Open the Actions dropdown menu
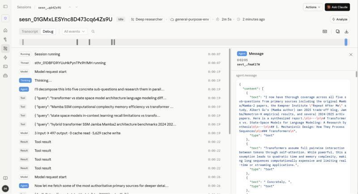 (x=313, y=7)
